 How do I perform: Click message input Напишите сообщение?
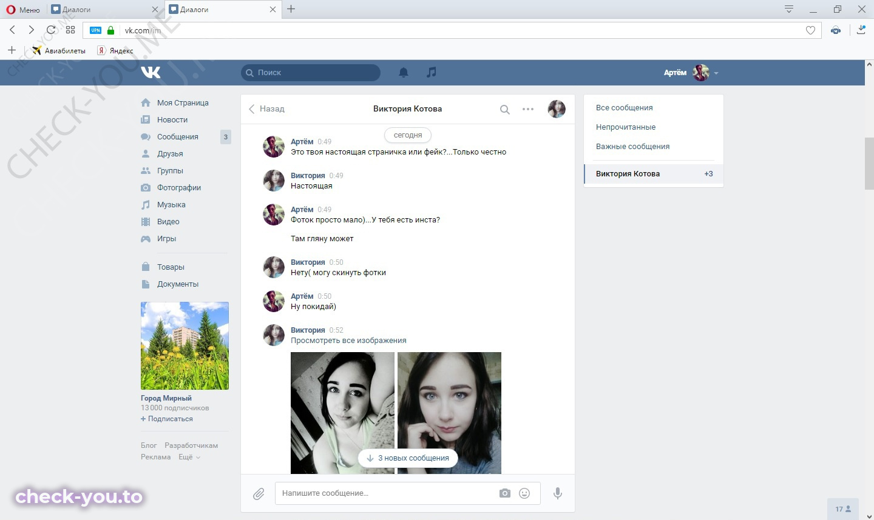[x=386, y=493]
